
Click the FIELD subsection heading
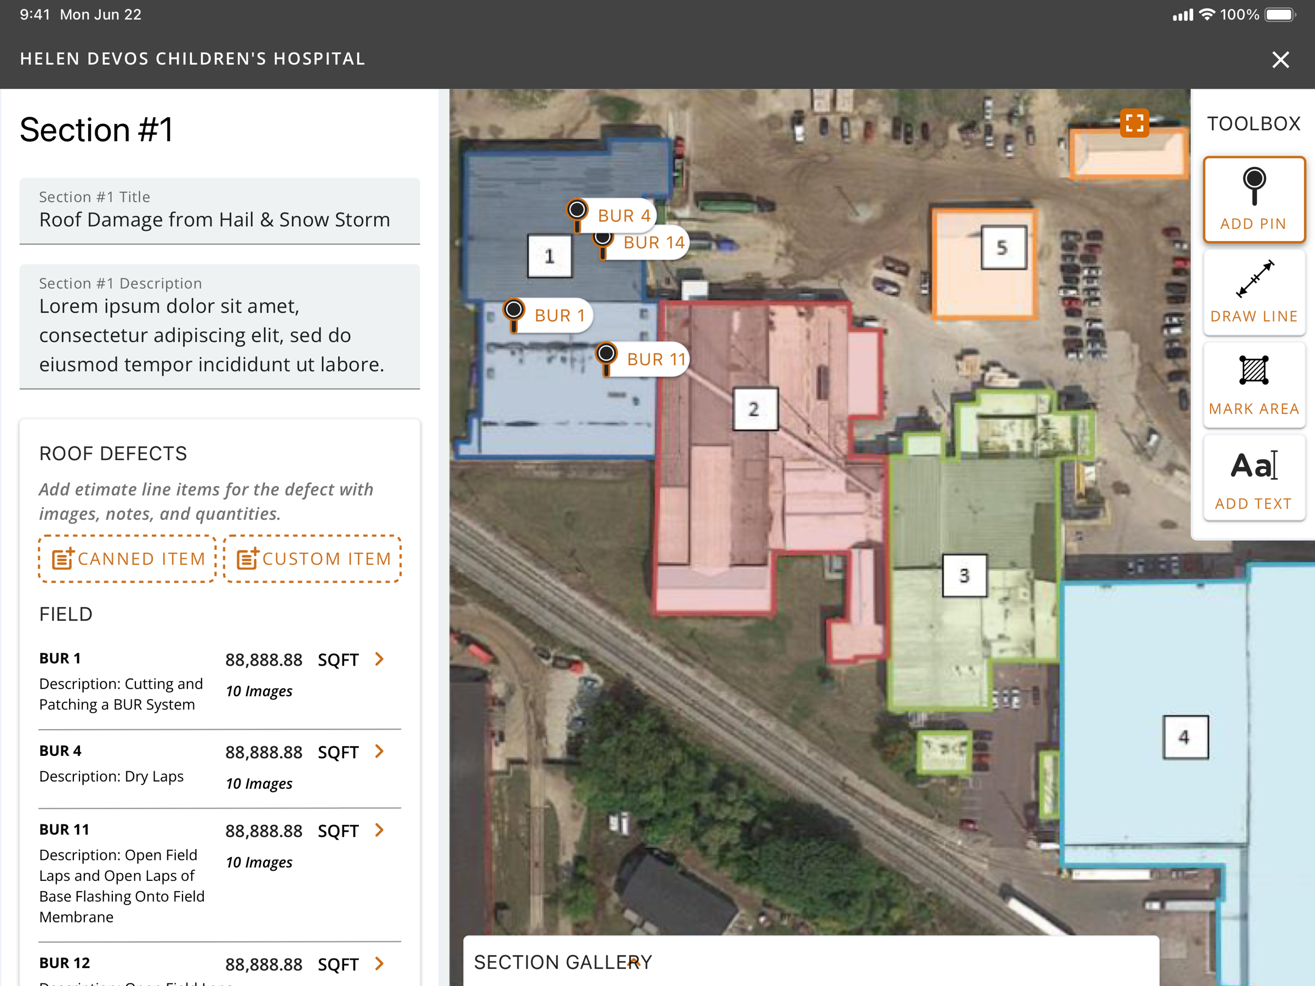pos(66,614)
